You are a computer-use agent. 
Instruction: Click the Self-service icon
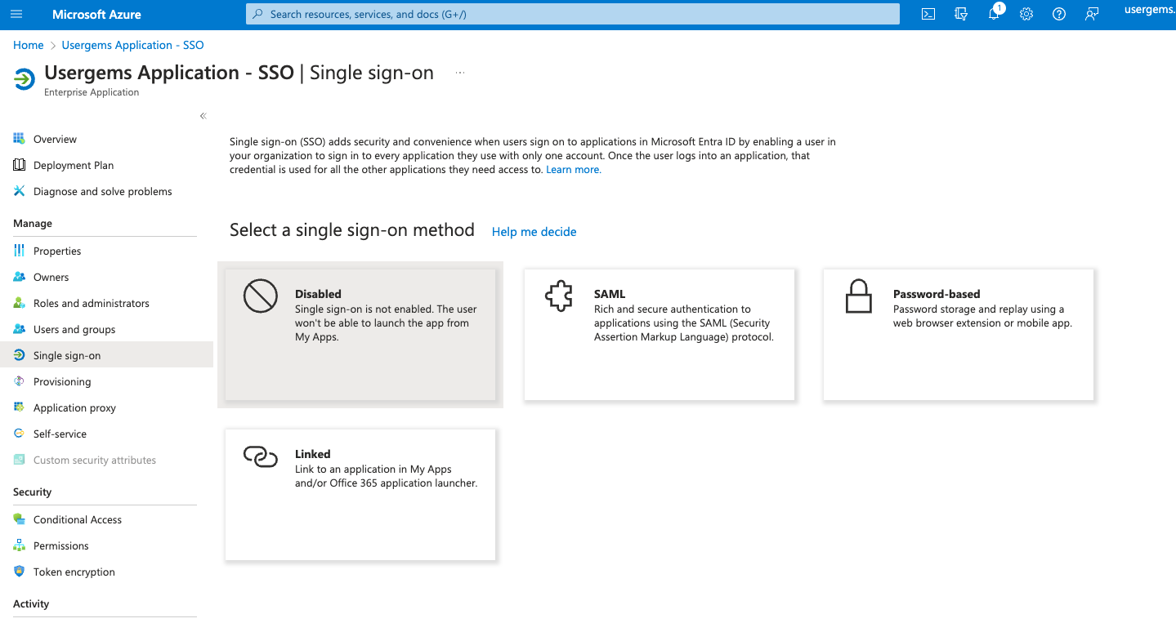click(20, 434)
